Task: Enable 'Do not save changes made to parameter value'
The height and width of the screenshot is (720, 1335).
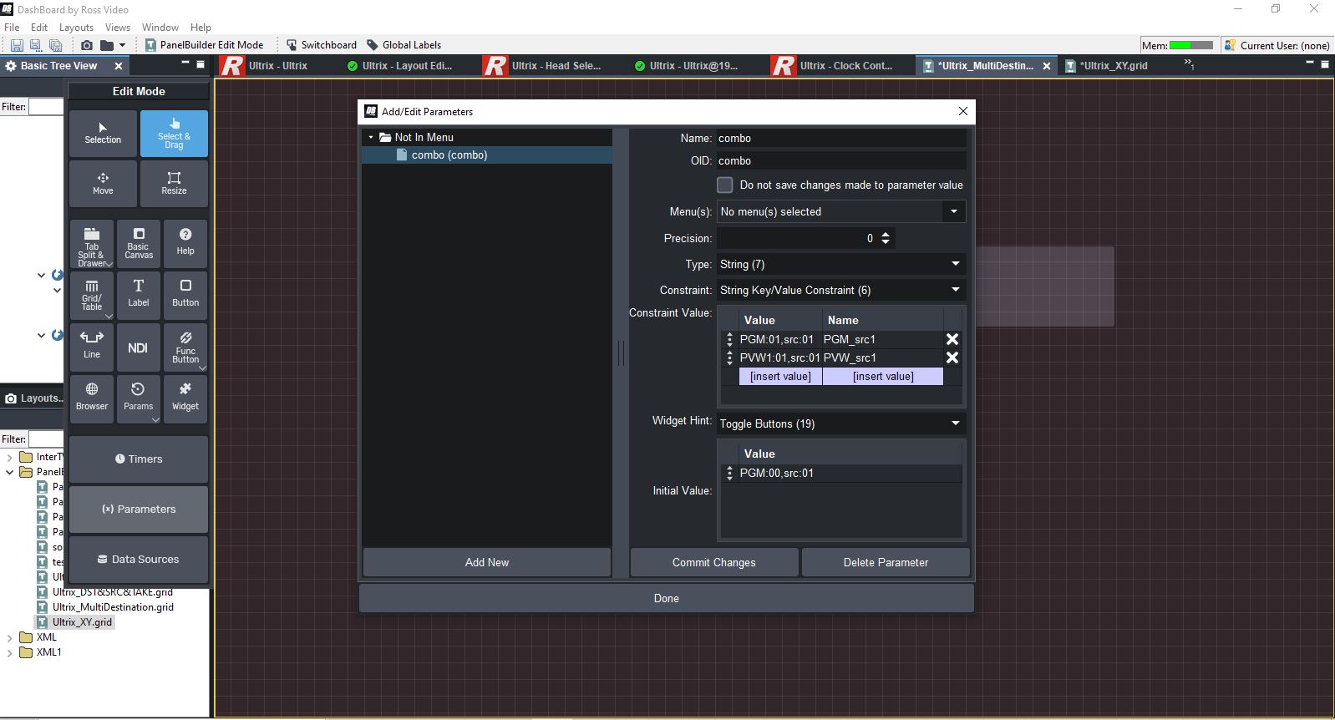Action: click(x=725, y=185)
